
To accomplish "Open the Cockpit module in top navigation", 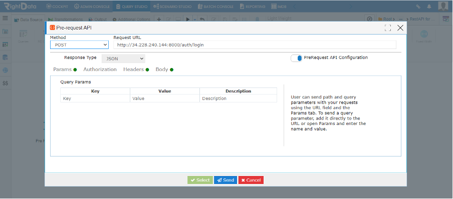I will point(57,6).
